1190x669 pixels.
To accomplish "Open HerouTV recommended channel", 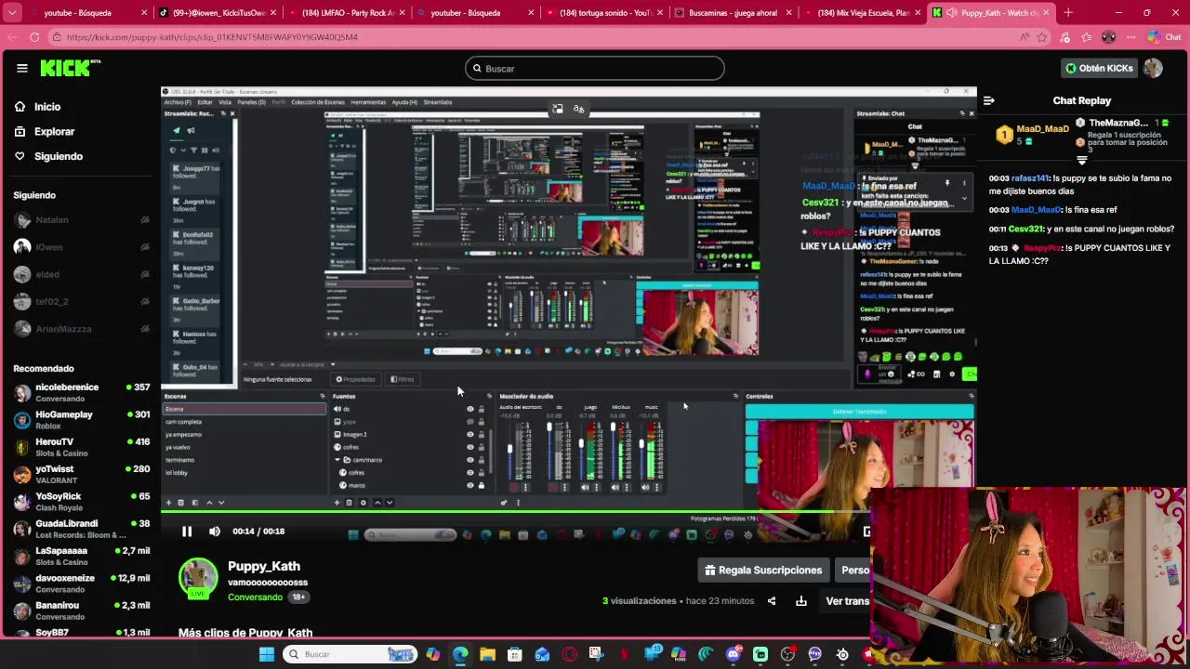I will [82, 446].
